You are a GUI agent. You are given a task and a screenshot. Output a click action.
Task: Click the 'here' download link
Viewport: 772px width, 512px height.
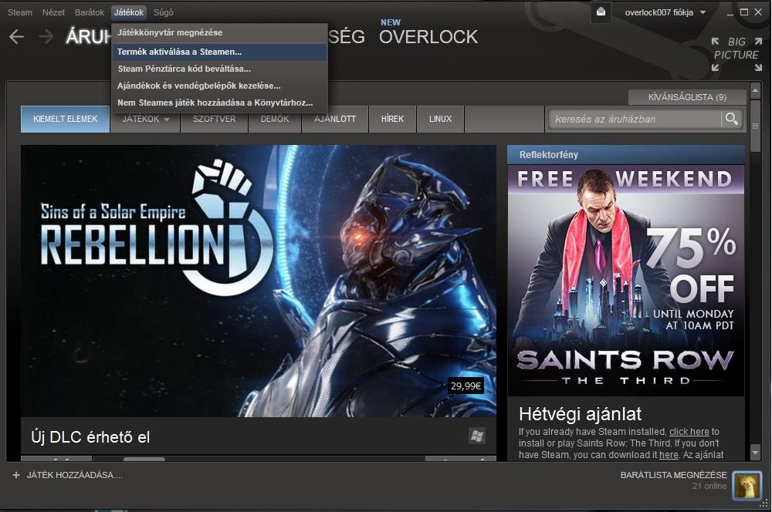coord(669,454)
